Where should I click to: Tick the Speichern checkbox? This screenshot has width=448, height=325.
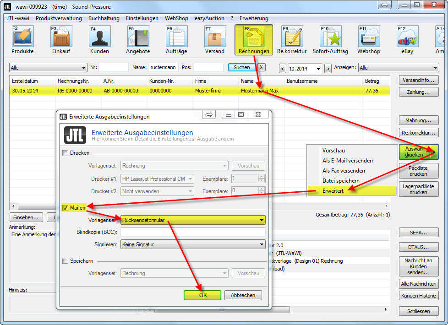point(66,261)
